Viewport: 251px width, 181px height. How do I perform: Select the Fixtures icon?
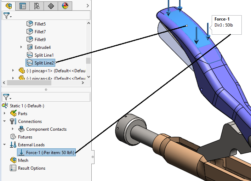coord(13,137)
